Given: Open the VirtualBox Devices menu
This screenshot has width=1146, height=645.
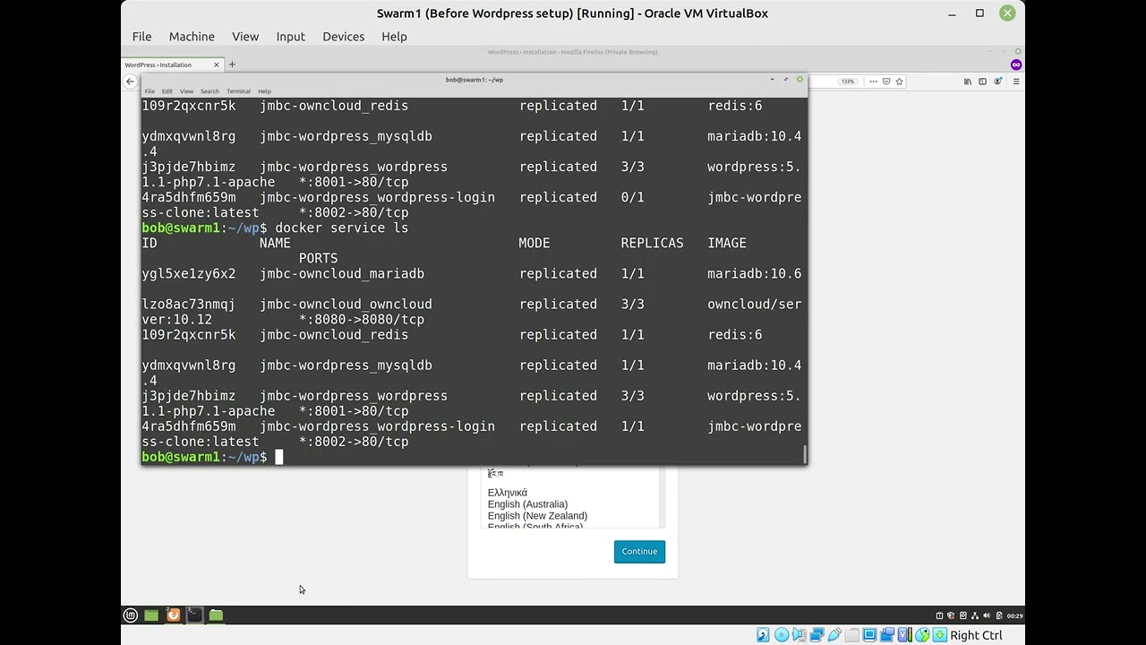Looking at the screenshot, I should click(343, 37).
